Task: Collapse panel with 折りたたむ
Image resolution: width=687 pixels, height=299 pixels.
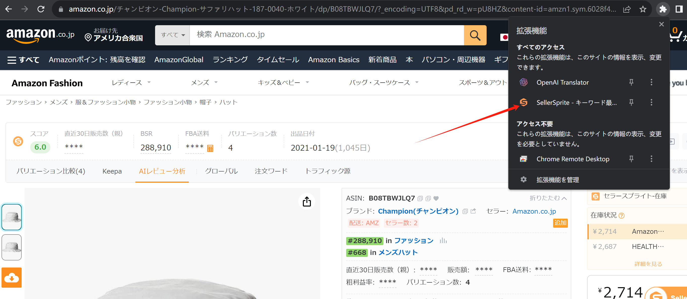Action: pos(548,198)
